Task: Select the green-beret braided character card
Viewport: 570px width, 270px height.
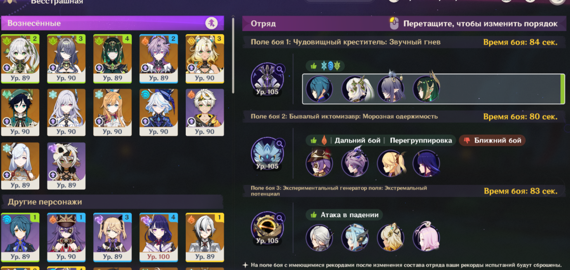Action: click(x=20, y=112)
